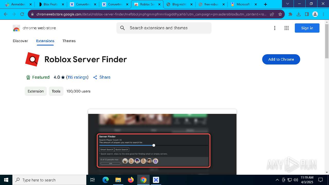Click in Search extensions and themes field
The height and width of the screenshot is (185, 329).
coord(164,28)
